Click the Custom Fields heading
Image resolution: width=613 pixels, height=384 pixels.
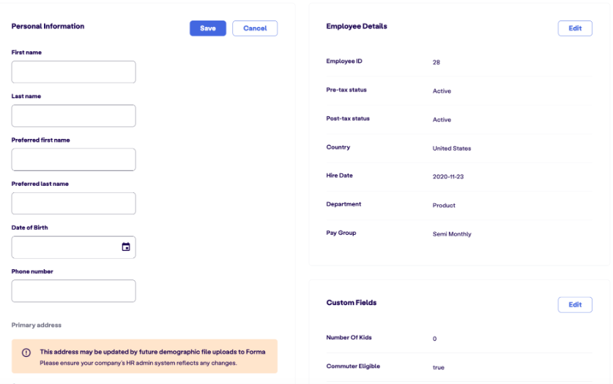(352, 302)
